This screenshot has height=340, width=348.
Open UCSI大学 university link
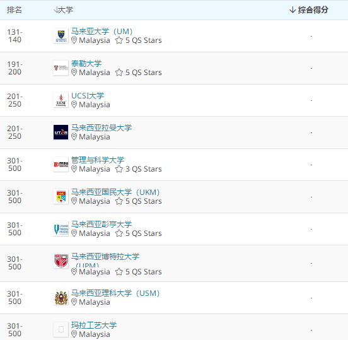88,96
